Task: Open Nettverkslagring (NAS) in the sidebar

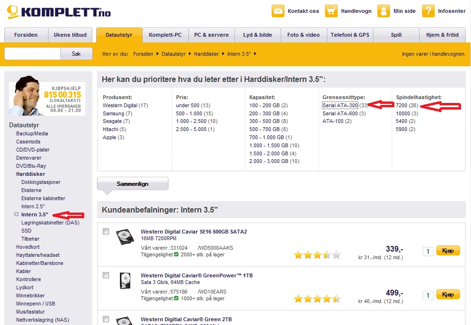Action: pyautogui.click(x=43, y=320)
